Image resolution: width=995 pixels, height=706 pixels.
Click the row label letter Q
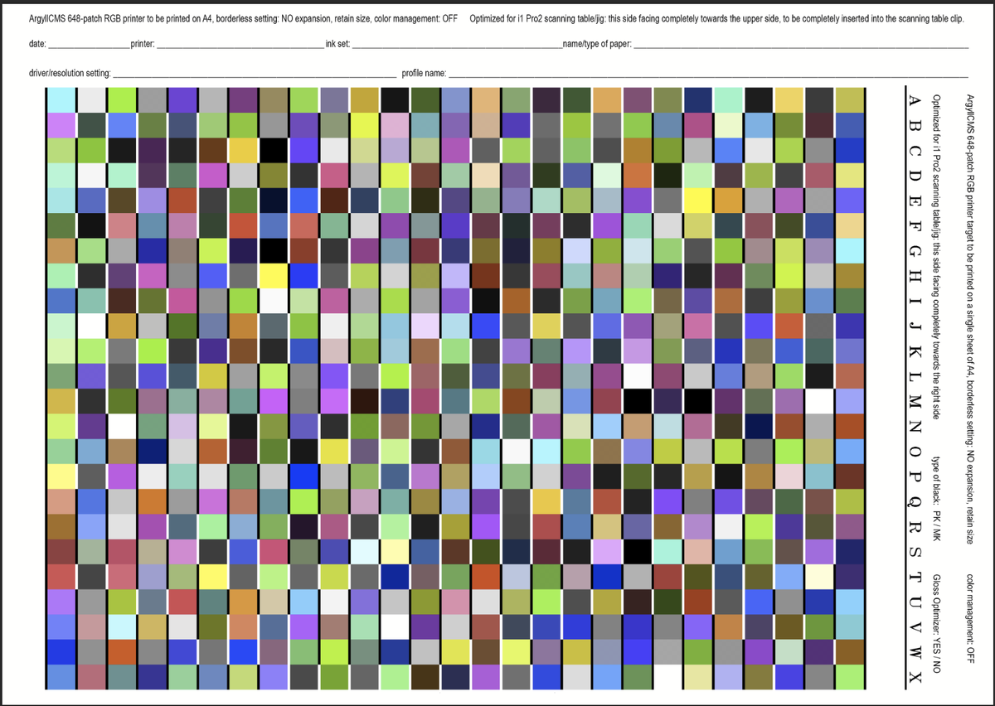[x=913, y=502]
